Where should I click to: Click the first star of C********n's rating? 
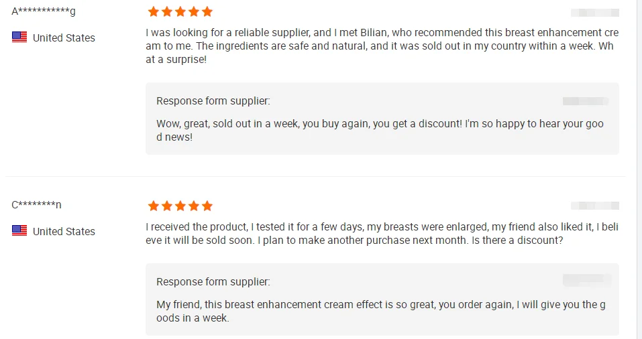tap(154, 206)
